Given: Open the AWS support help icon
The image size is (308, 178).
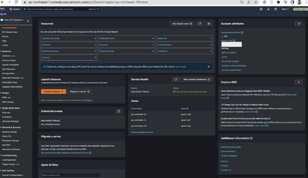Looking at the screenshot, I should (x=276, y=9).
